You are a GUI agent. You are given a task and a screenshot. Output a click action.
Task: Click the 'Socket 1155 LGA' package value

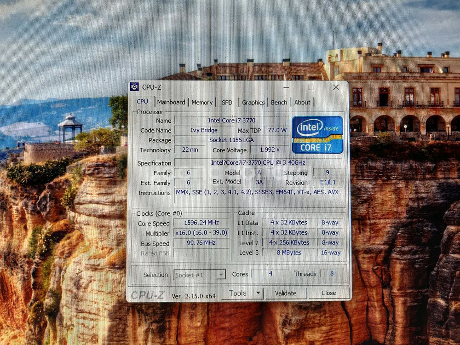232,140
